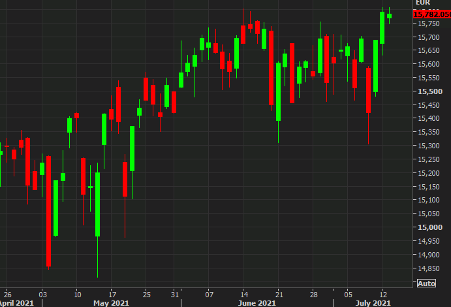
Task: Select the tall red candle at May 03
Action: tap(48, 212)
